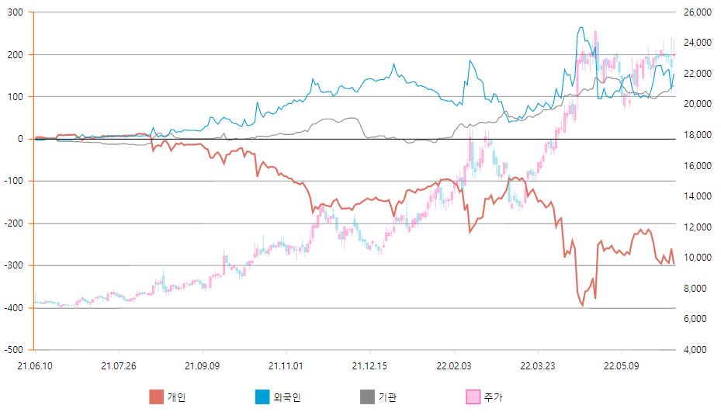Click the 21.09.09 date on x-axis
721x419 pixels.
pyautogui.click(x=203, y=365)
